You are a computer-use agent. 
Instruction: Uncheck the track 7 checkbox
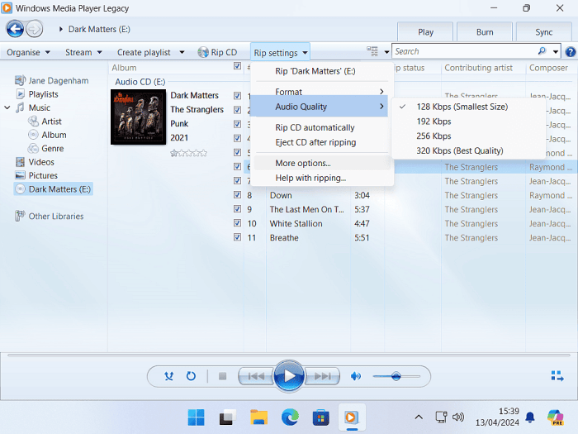coord(238,180)
